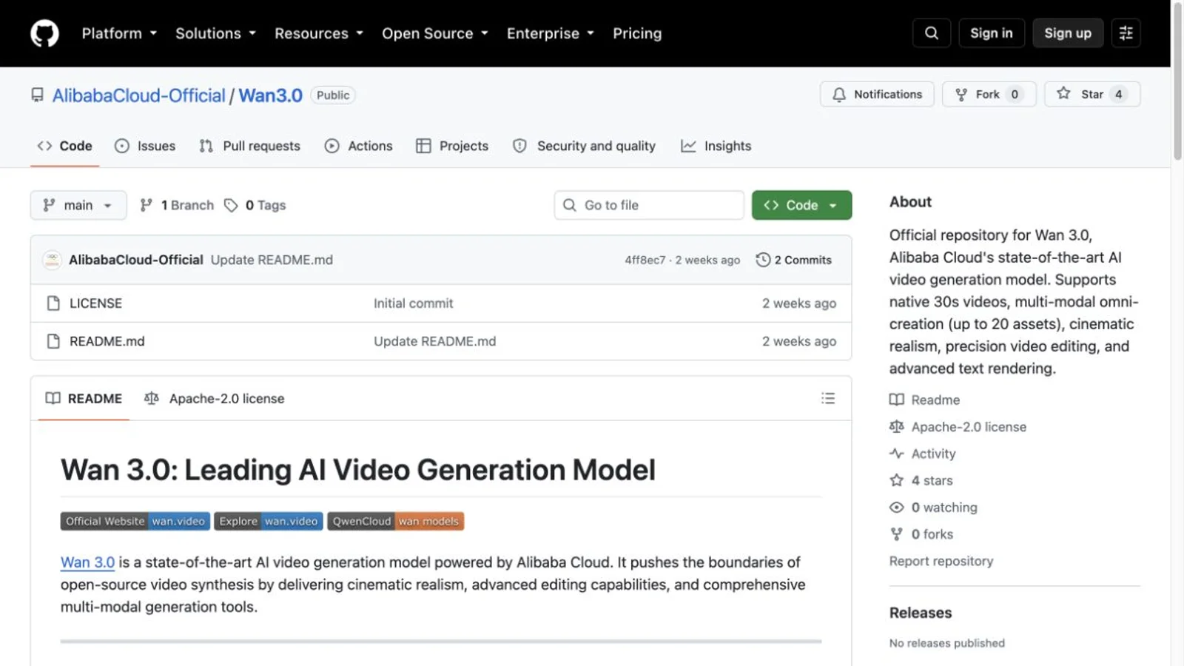Open the Insights tab
The image size is (1184, 666).
(x=716, y=146)
